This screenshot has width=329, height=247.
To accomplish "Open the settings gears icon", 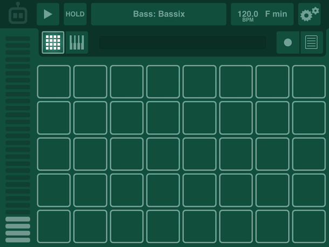I will point(310,15).
